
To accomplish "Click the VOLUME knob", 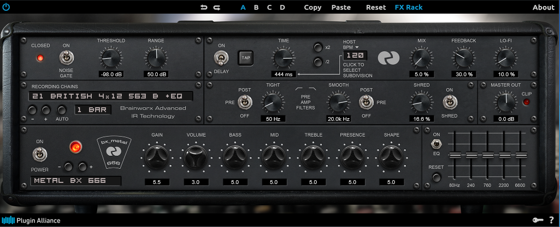I will tap(196, 157).
